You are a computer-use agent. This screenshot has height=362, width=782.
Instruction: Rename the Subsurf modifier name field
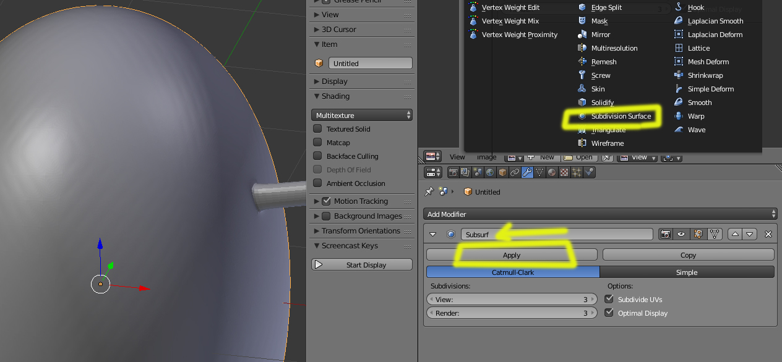(557, 234)
